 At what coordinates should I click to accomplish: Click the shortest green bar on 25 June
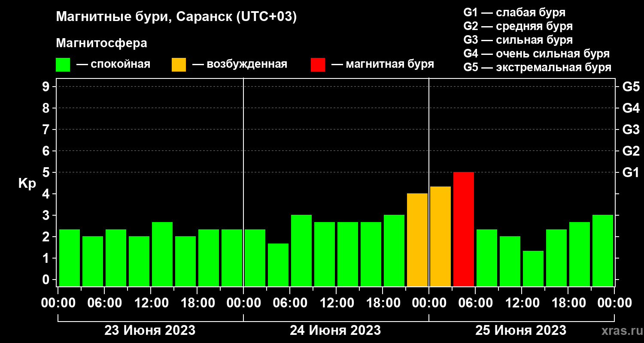[x=533, y=268]
